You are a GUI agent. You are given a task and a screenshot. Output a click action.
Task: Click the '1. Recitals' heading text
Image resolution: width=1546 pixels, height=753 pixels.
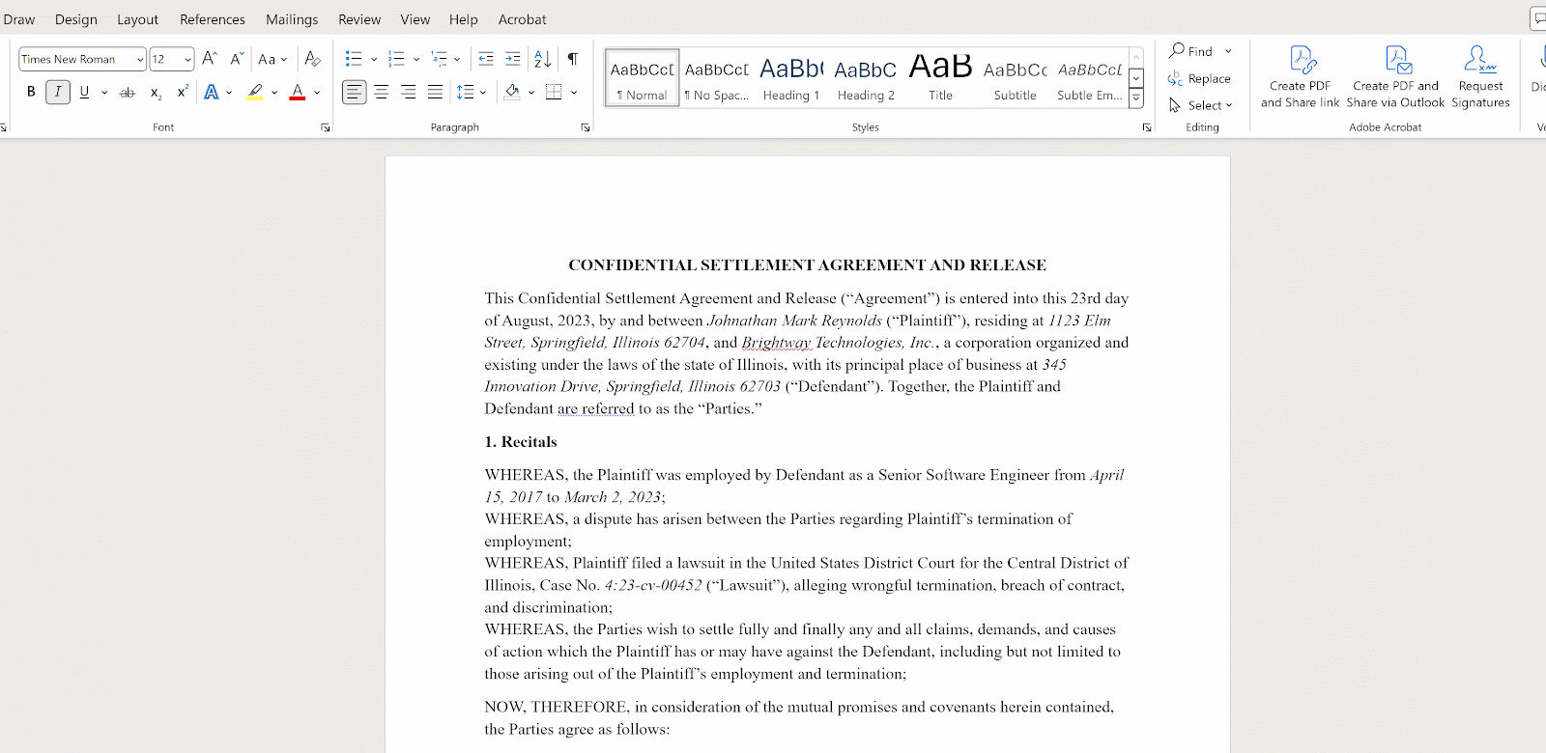click(521, 442)
